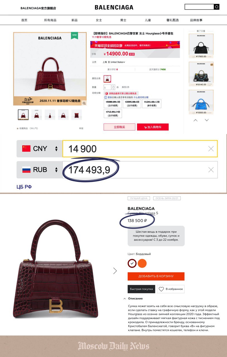Screen dimensions: 227x357
Task: Click the zoom magnifier on product image
Action: [x=84, y=103]
